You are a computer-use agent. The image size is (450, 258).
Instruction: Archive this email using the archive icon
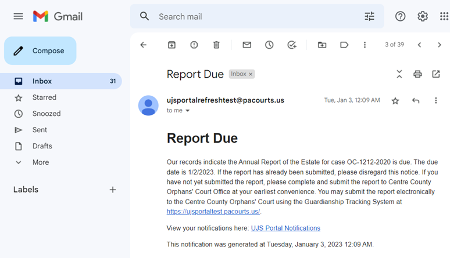click(x=172, y=45)
